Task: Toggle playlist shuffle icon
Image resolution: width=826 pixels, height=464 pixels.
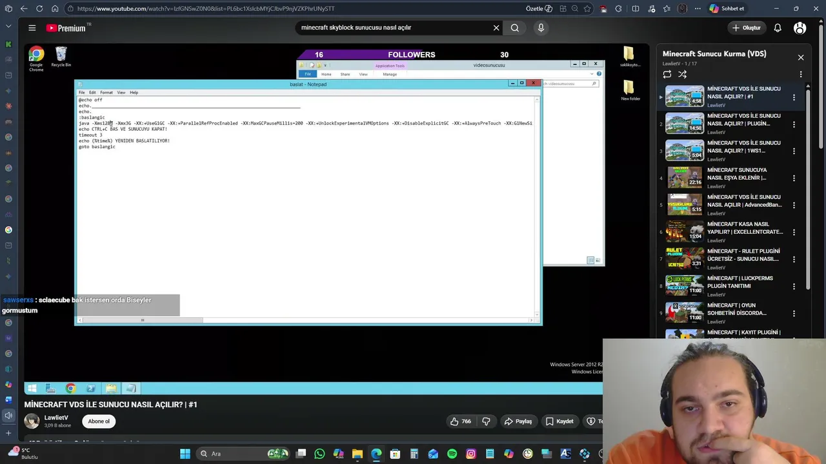Action: click(682, 74)
